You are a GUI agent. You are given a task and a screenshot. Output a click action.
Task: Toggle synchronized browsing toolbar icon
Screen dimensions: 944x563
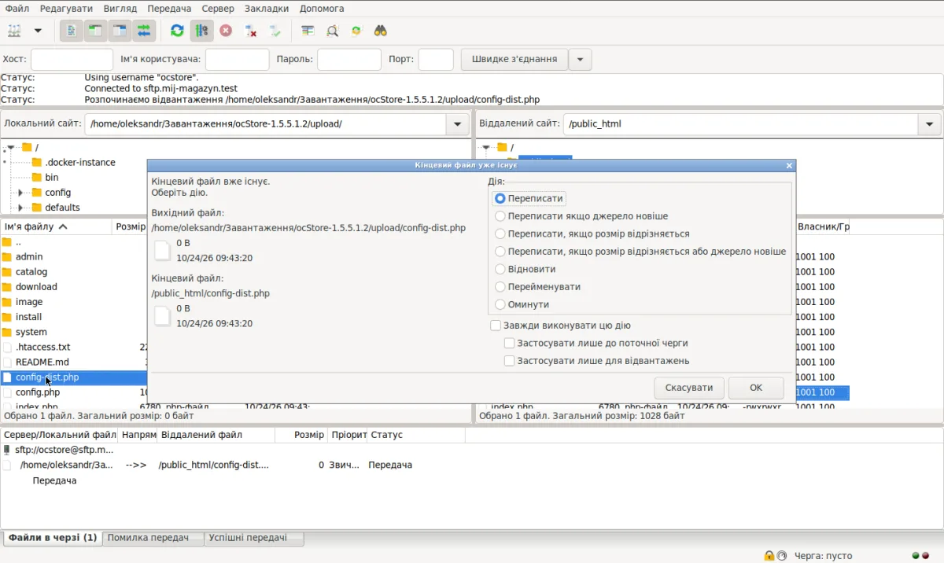click(356, 31)
